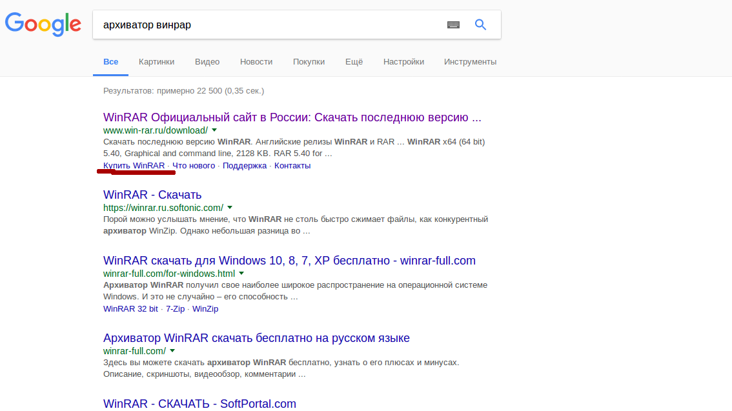Open the Поддержка sitelink
Image resolution: width=732 pixels, height=411 pixels.
[x=245, y=166]
